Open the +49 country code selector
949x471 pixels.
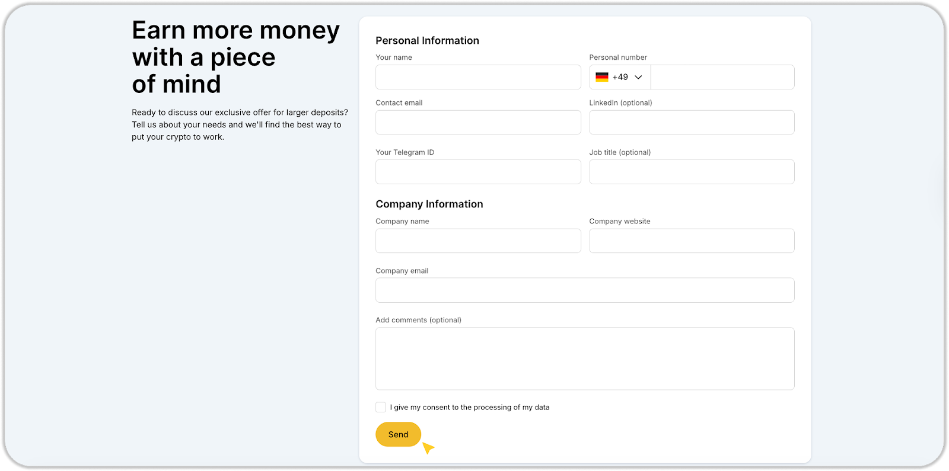pos(620,77)
